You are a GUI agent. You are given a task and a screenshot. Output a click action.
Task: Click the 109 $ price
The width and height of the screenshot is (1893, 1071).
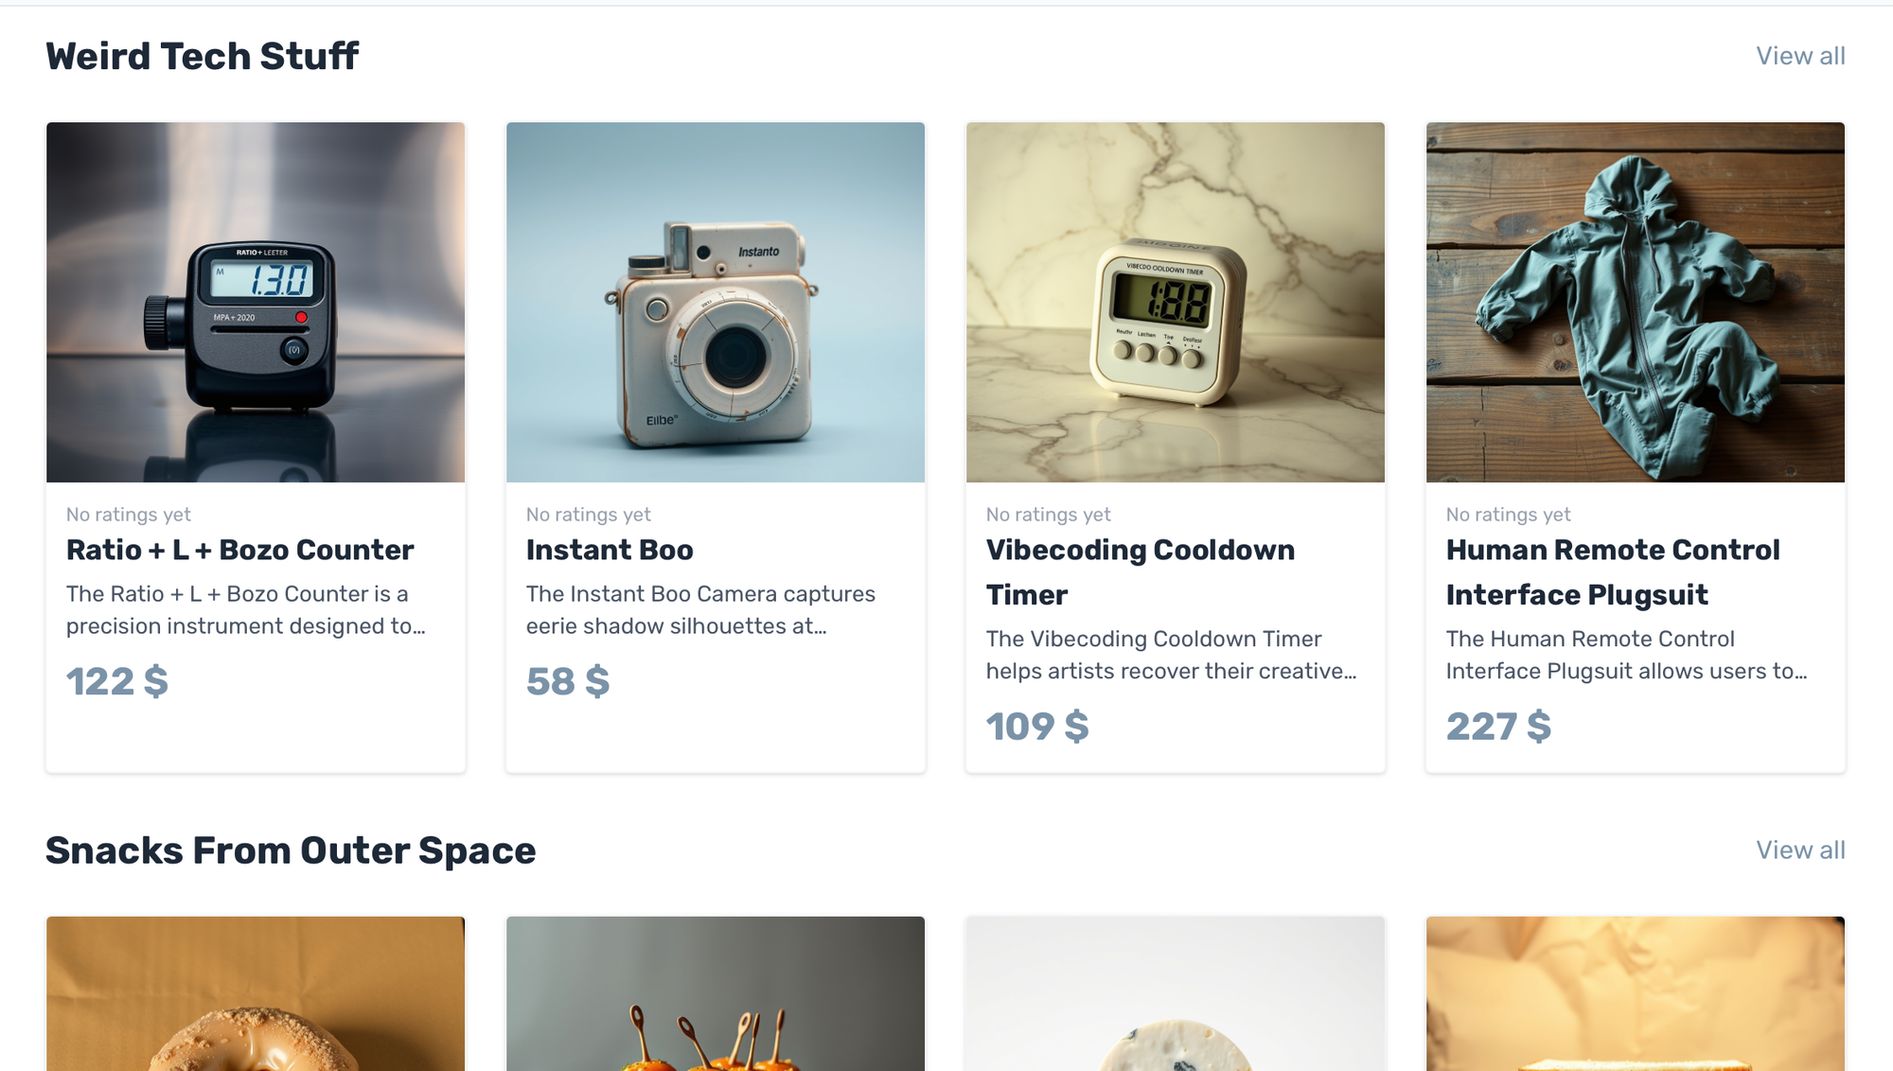[1037, 727]
